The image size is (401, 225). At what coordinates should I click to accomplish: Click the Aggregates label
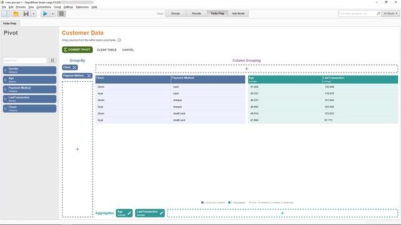pos(105,213)
